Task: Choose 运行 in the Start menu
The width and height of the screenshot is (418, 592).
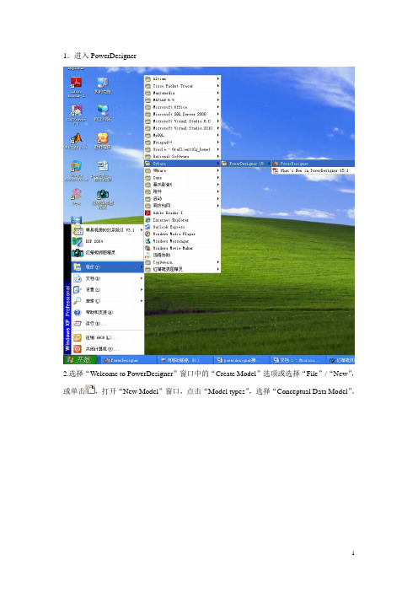Action: tap(108, 324)
